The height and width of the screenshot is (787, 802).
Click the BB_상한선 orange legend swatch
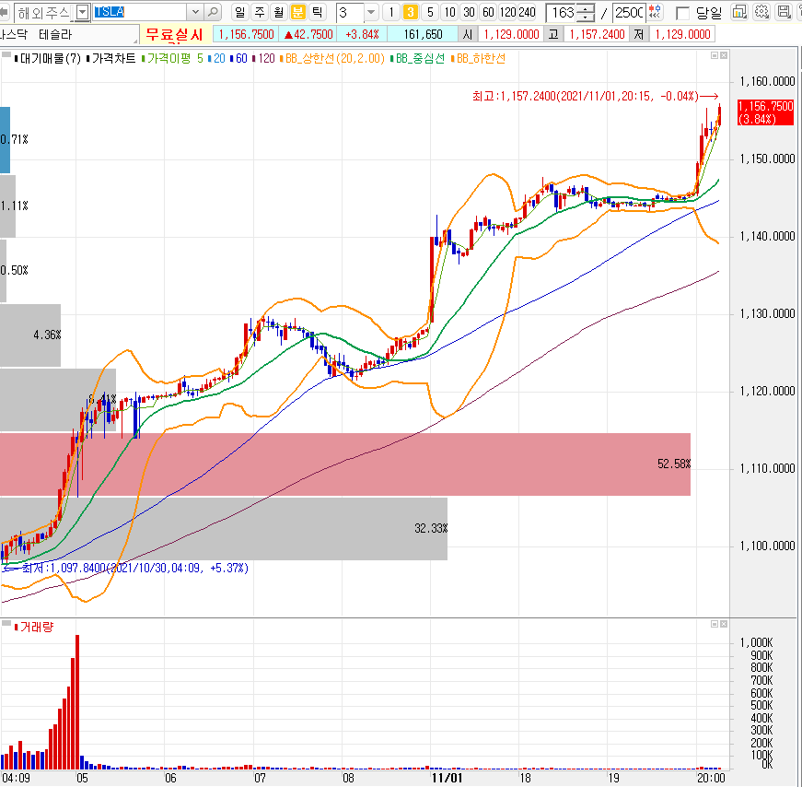click(282, 59)
